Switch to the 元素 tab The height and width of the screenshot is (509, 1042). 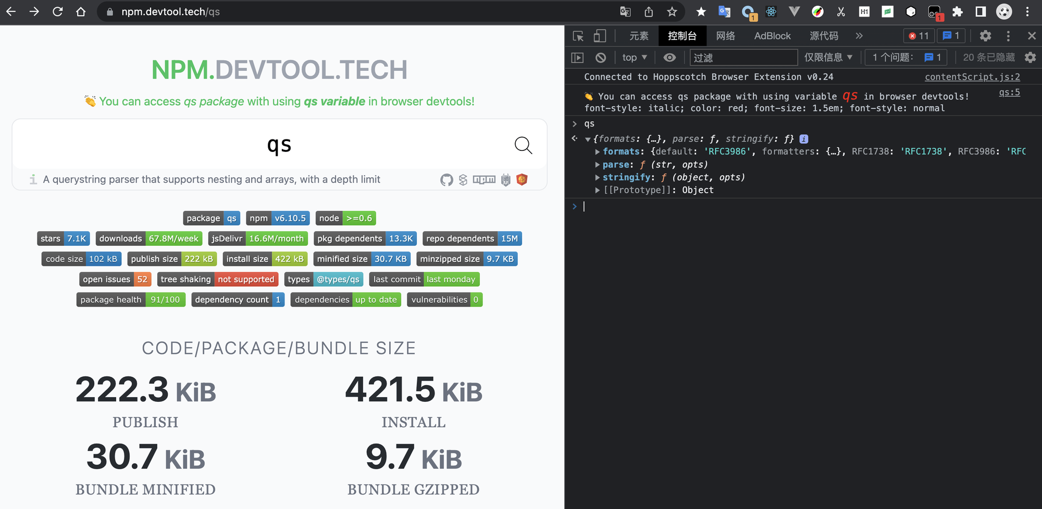(x=639, y=36)
